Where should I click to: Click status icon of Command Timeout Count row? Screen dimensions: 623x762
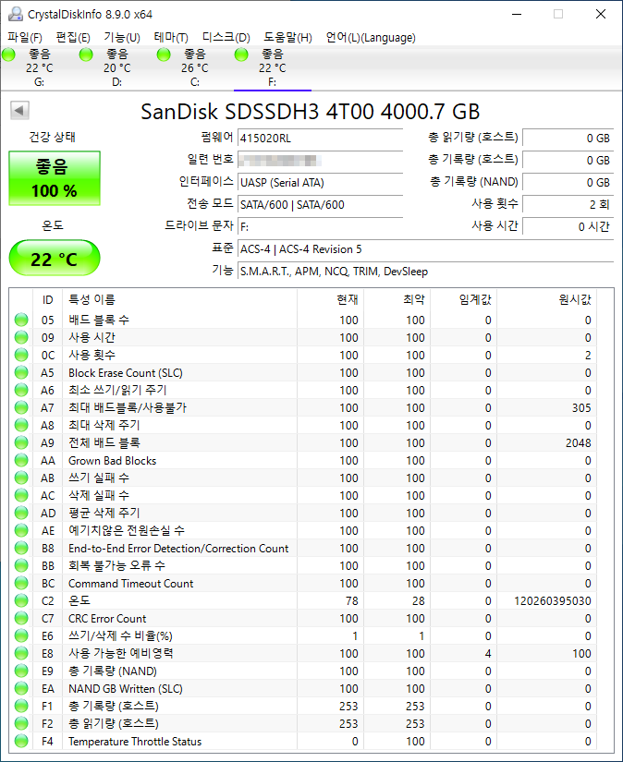[x=21, y=583]
